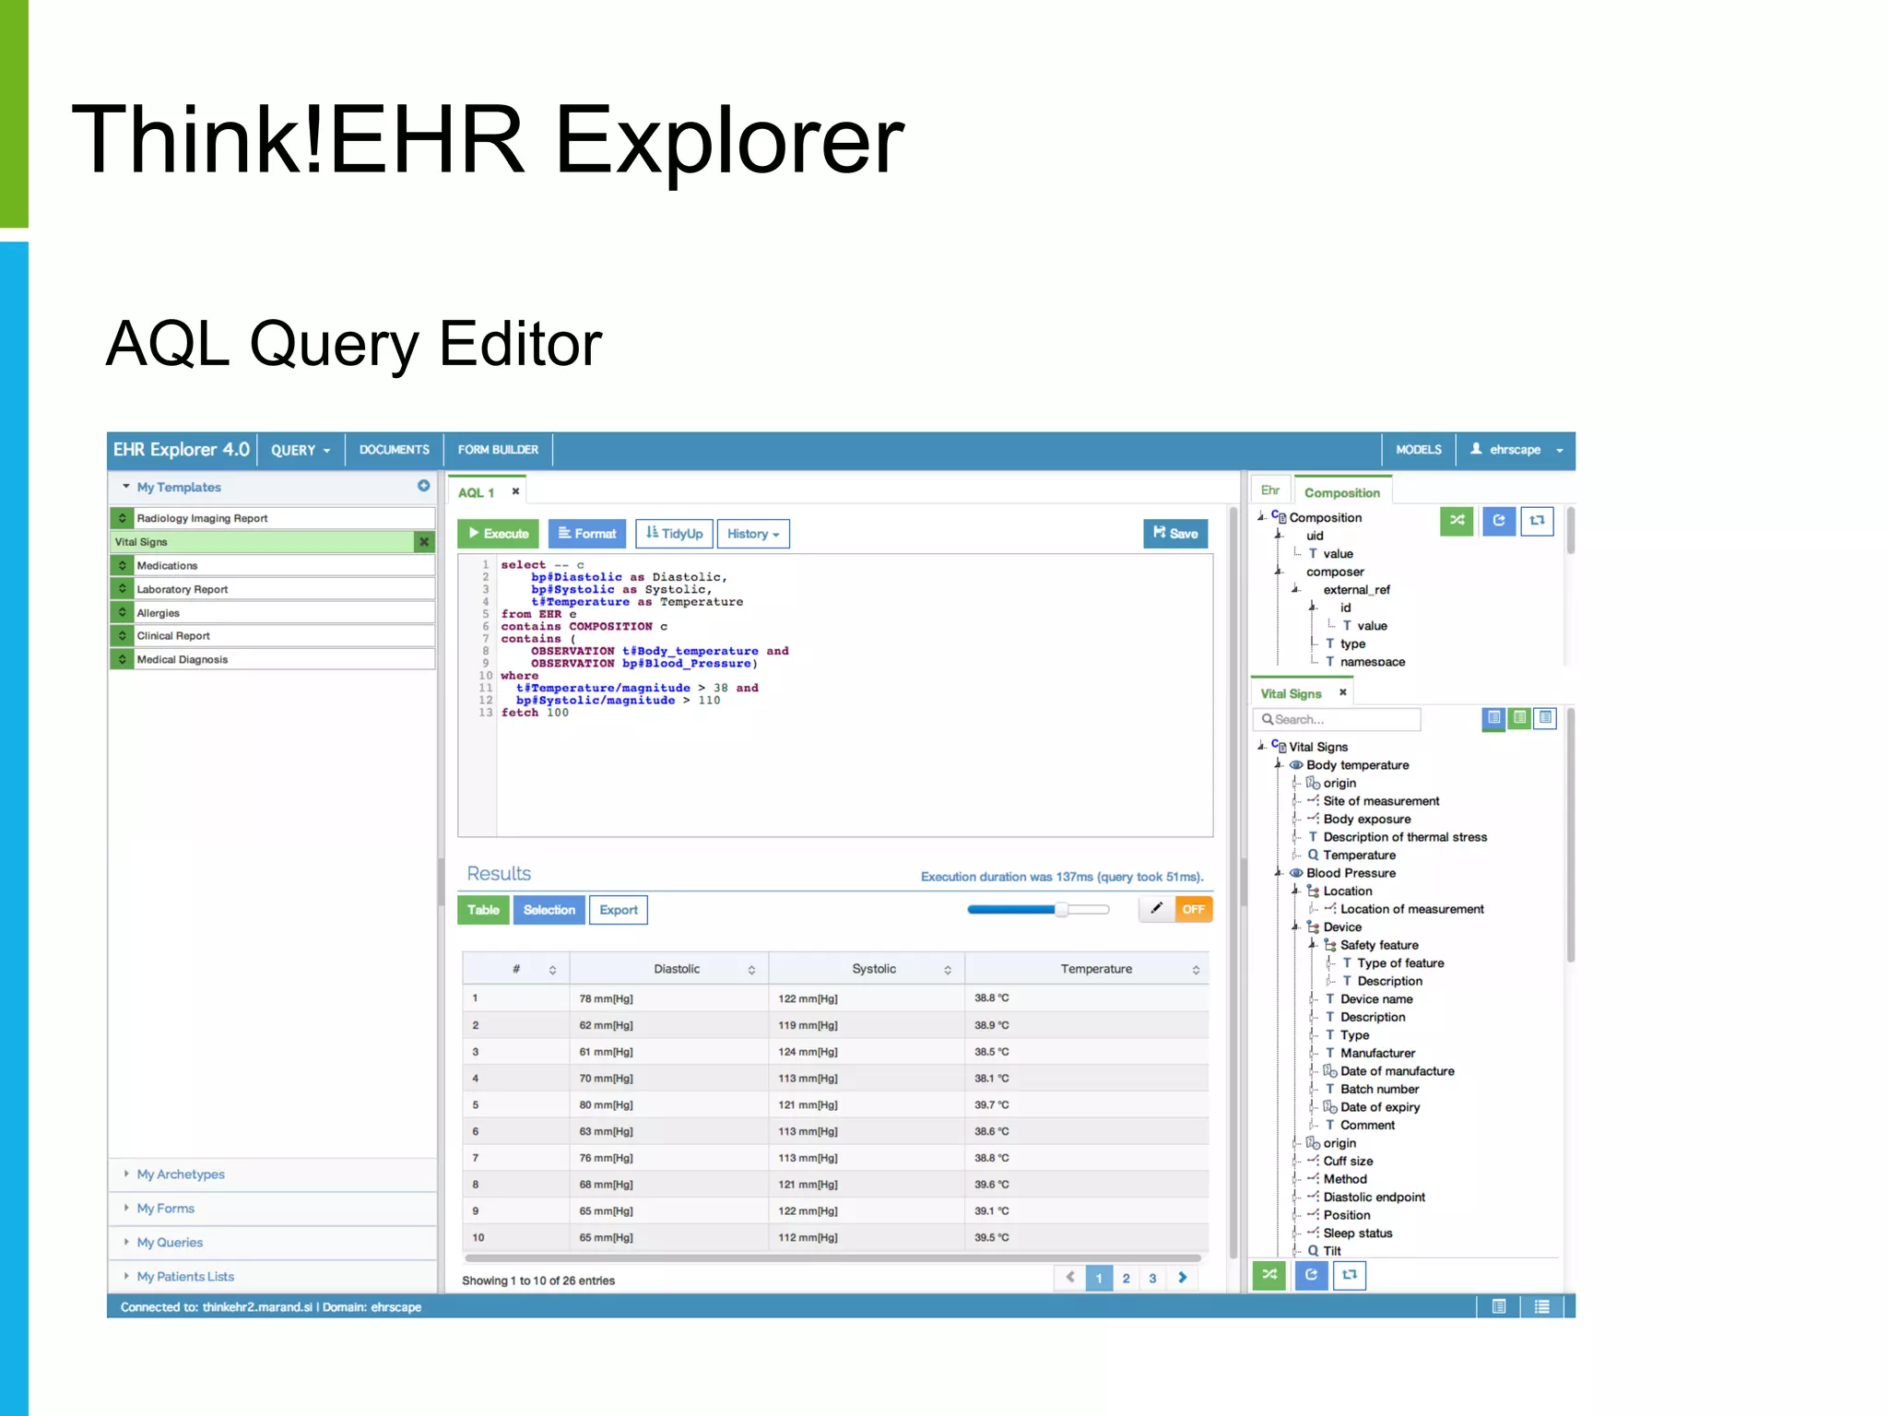
Task: Go to previous results page arrow
Action: pyautogui.click(x=1070, y=1278)
